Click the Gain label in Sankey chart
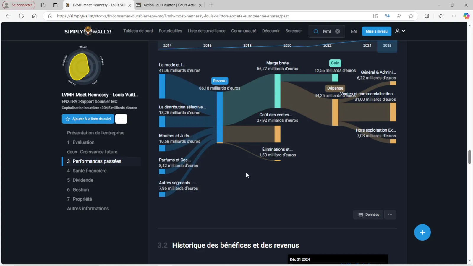The image size is (473, 266). point(335,63)
